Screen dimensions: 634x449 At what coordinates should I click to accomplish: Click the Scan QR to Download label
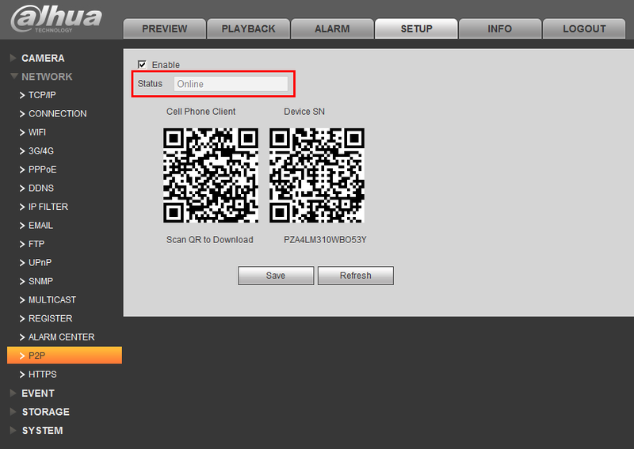pyautogui.click(x=210, y=240)
